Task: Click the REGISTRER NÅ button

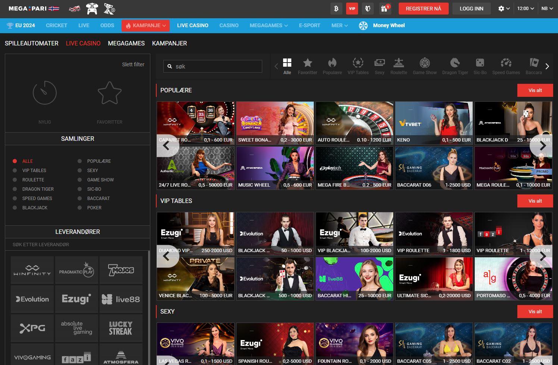Action: point(423,8)
